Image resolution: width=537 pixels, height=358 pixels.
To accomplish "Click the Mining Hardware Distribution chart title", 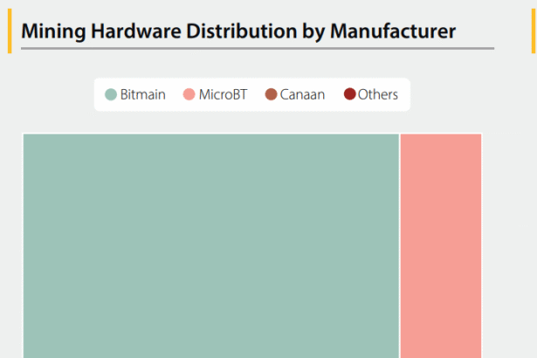I will [238, 31].
